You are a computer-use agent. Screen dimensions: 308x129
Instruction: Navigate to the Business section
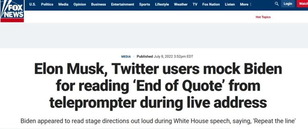[98, 4]
